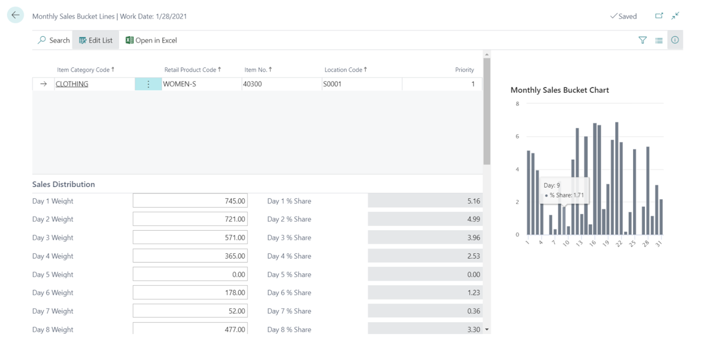Click the Edit List action

point(95,40)
